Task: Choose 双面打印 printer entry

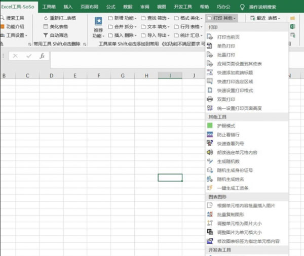Action: point(225,99)
